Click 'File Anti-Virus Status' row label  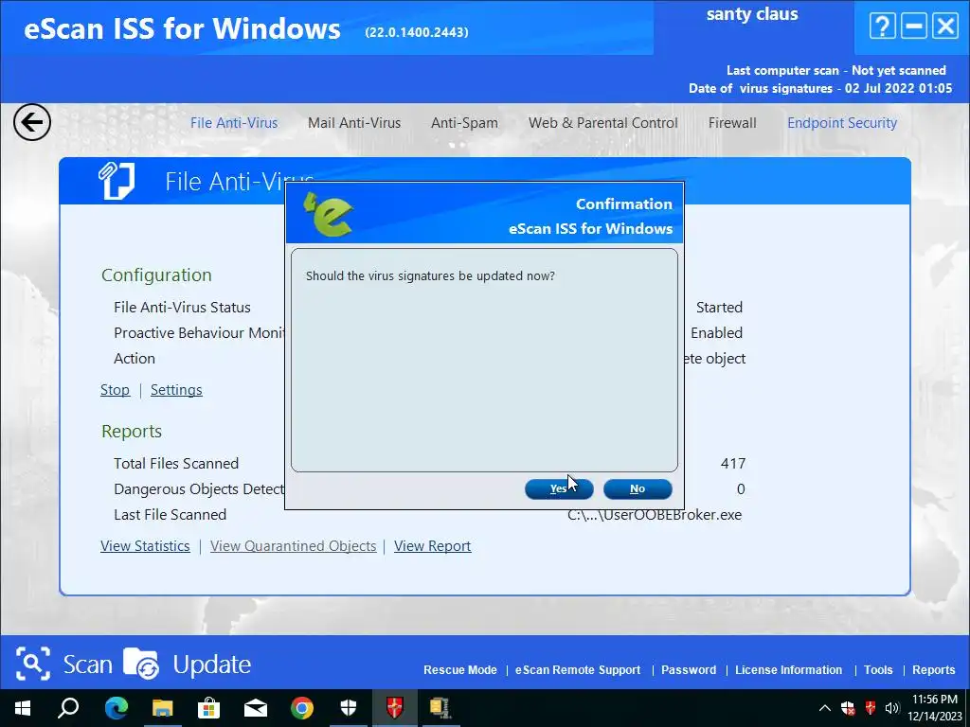pyautogui.click(x=182, y=308)
